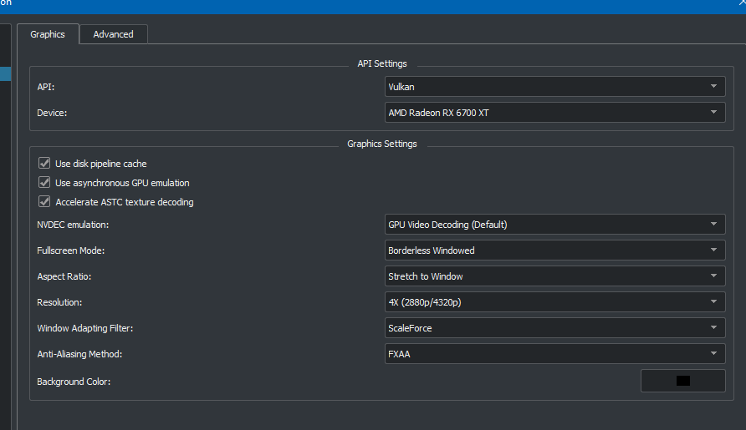
Task: Select the Graphics tab
Action: 48,34
